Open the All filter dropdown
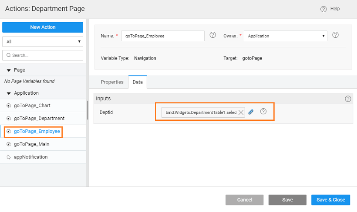This screenshot has width=357, height=212. pyautogui.click(x=43, y=42)
